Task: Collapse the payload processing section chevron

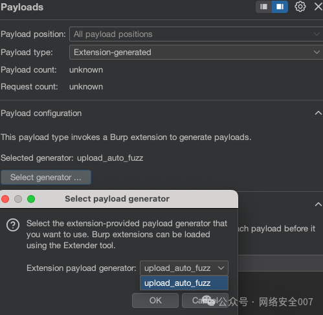Action: pos(318,204)
